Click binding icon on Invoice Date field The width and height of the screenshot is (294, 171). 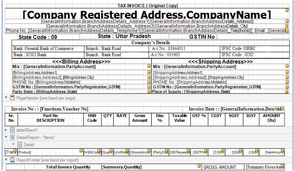(282, 109)
